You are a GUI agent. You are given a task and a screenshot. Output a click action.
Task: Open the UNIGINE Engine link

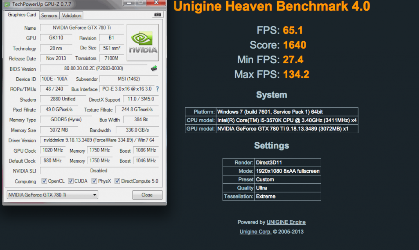286,222
